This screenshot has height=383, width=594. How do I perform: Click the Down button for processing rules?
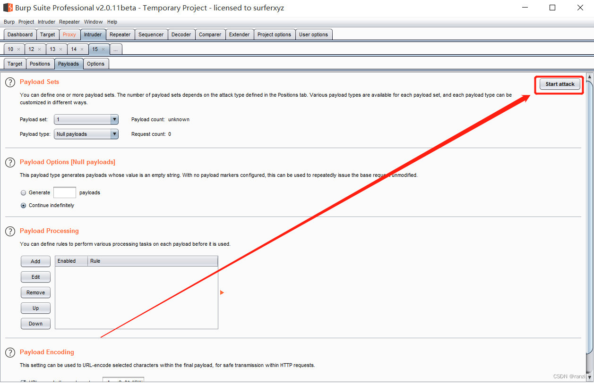tap(35, 324)
